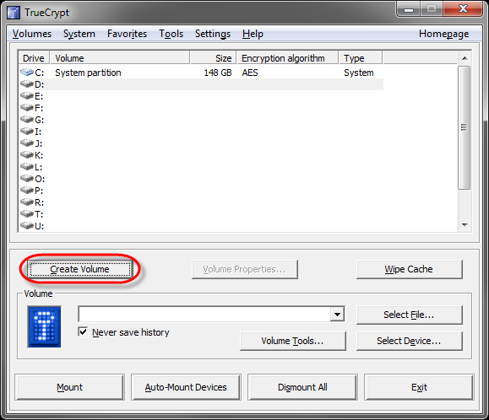The height and width of the screenshot is (420, 489).
Task: Select the K: drive icon
Action: (x=27, y=155)
